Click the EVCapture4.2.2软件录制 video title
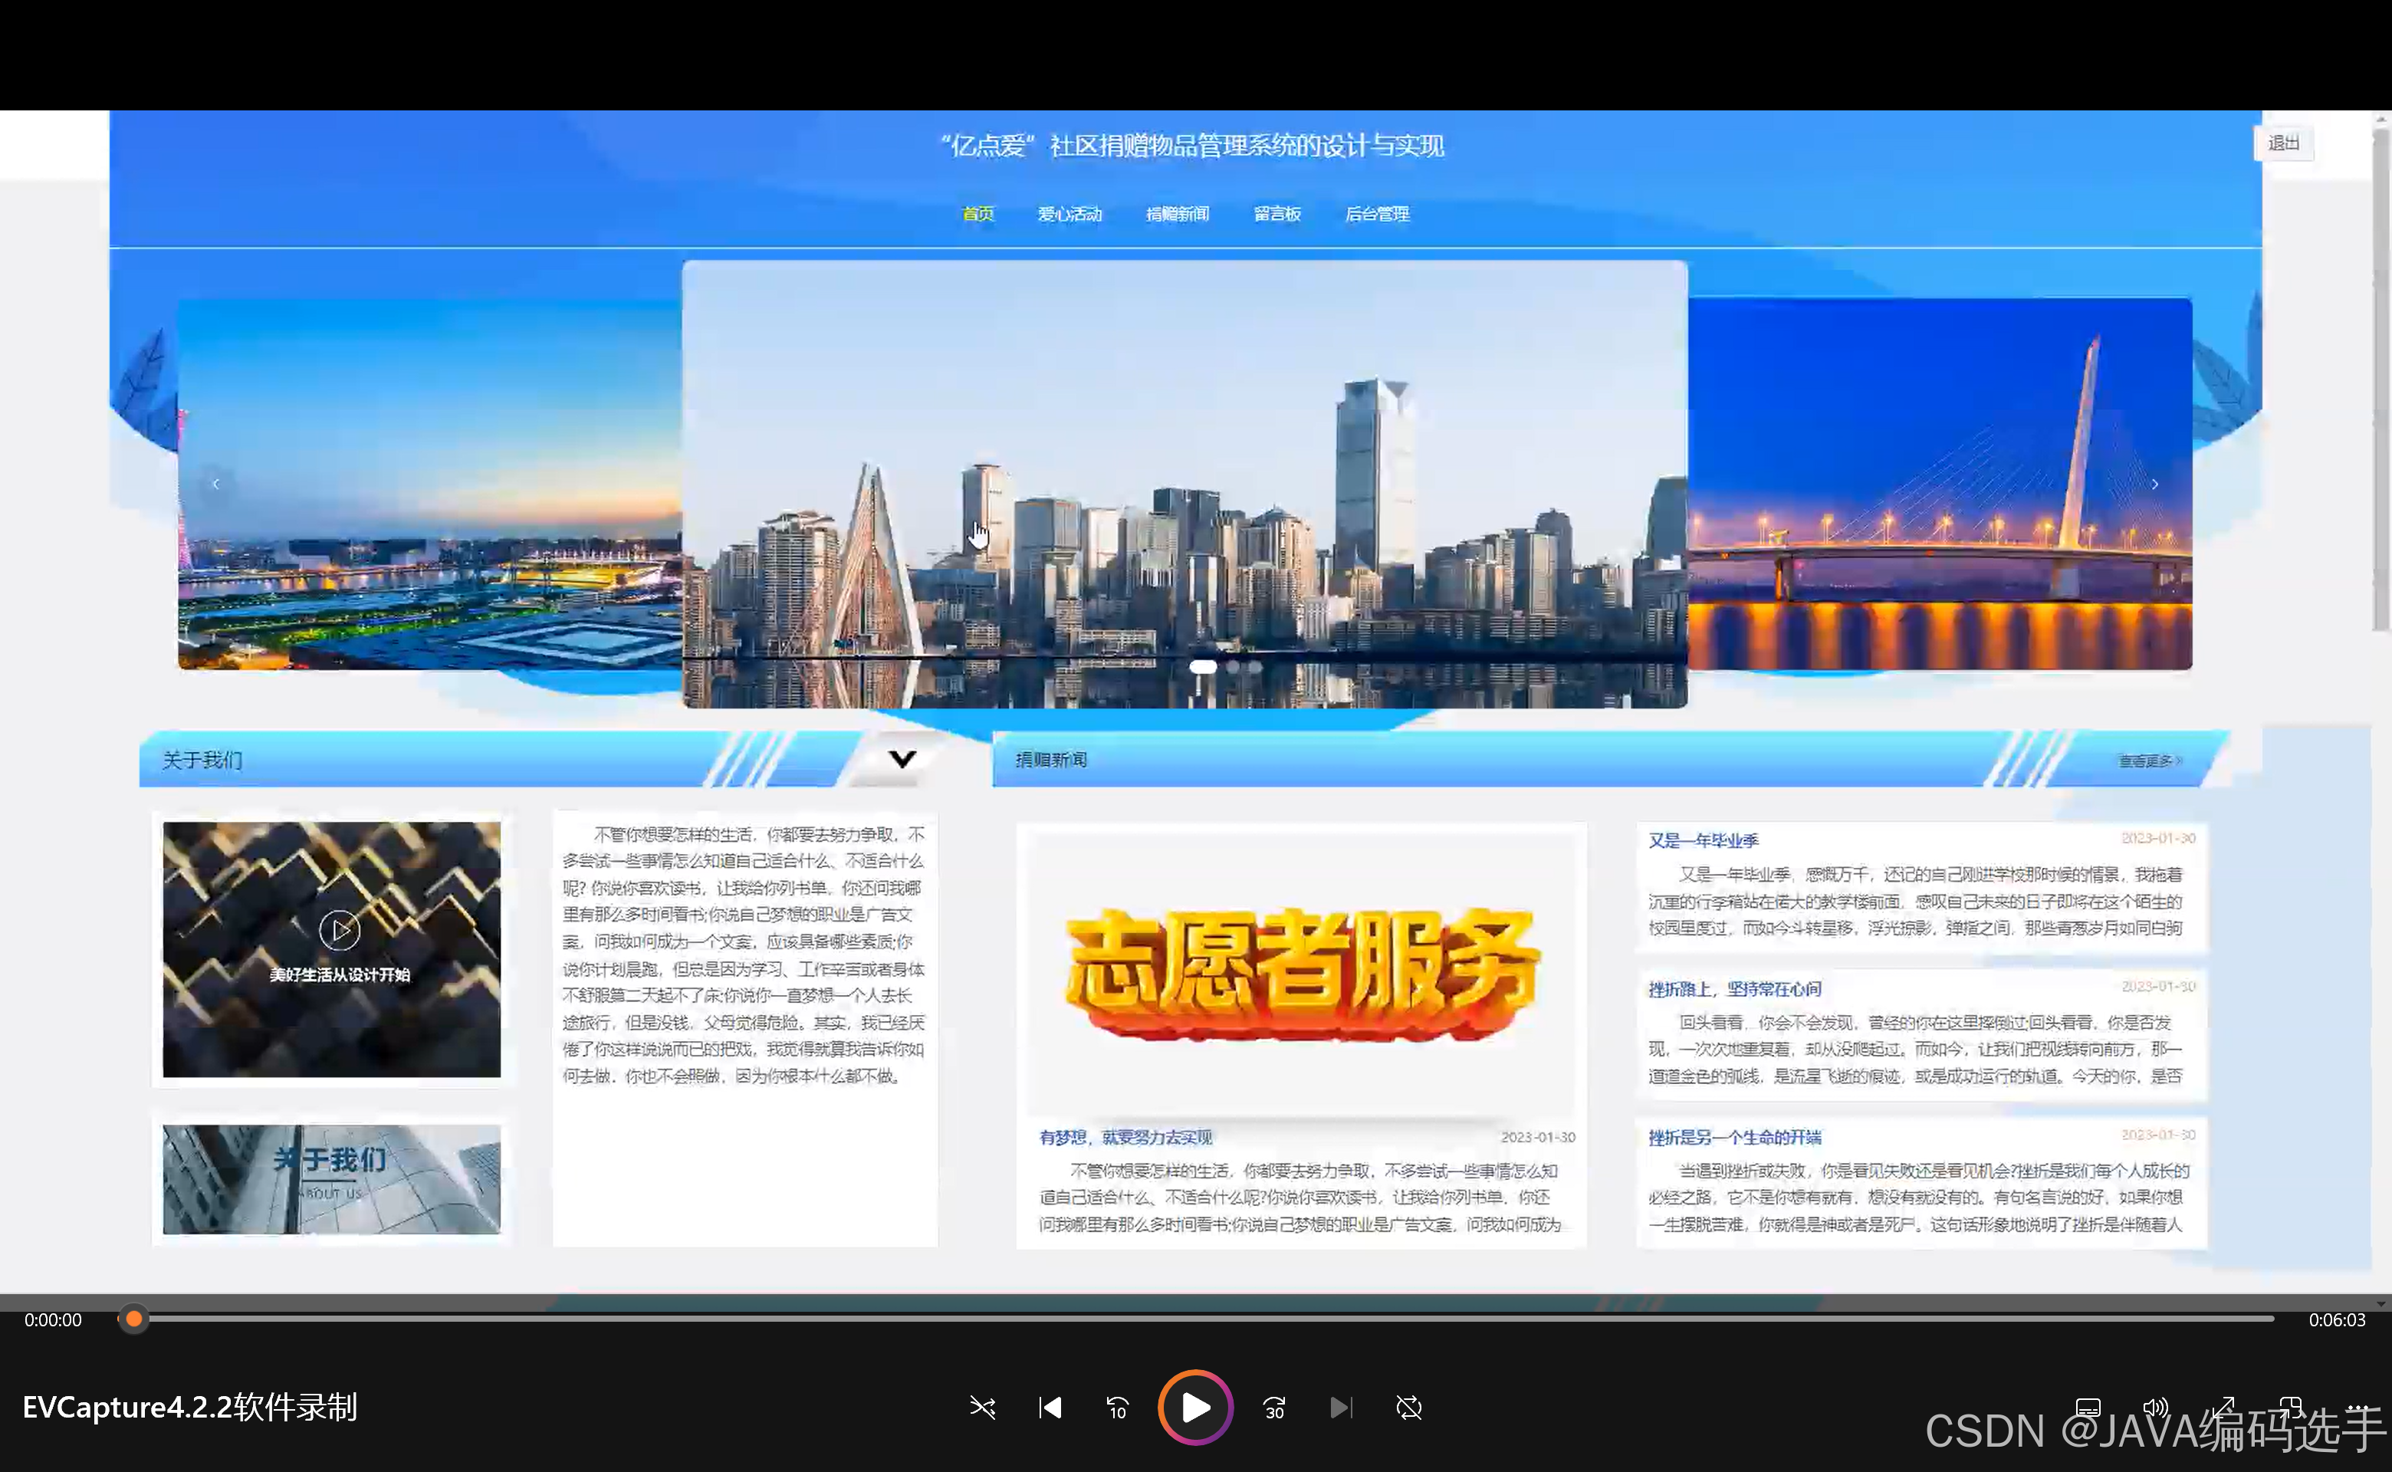 click(190, 1408)
